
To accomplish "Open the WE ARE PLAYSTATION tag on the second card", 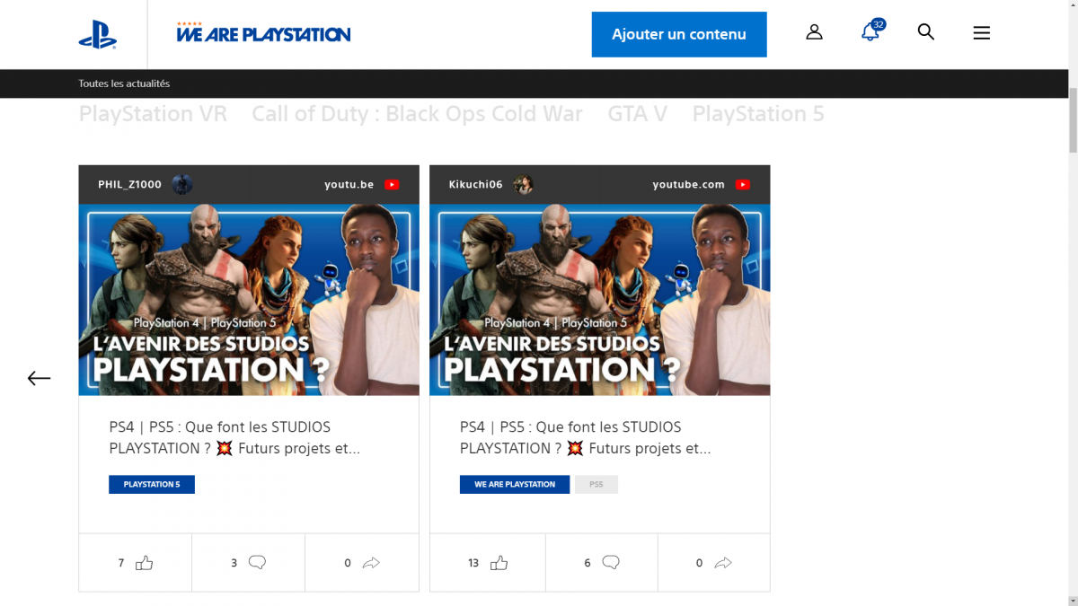I will pyautogui.click(x=515, y=485).
